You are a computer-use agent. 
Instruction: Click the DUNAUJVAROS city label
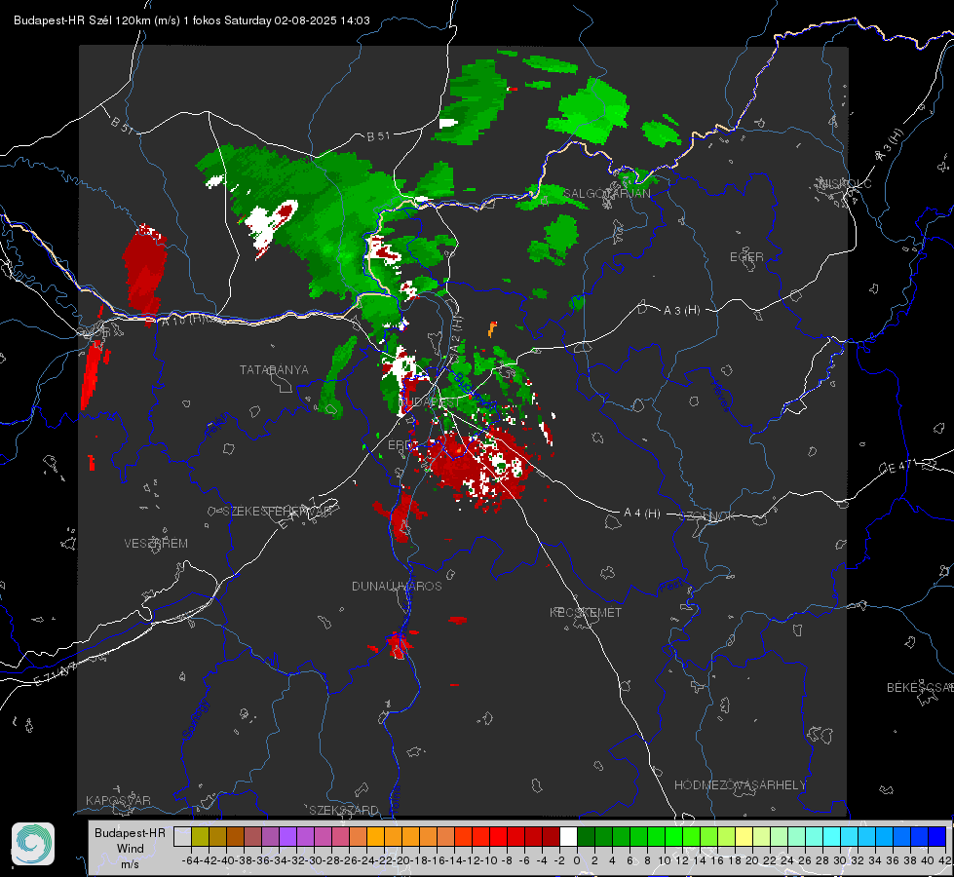(x=397, y=586)
